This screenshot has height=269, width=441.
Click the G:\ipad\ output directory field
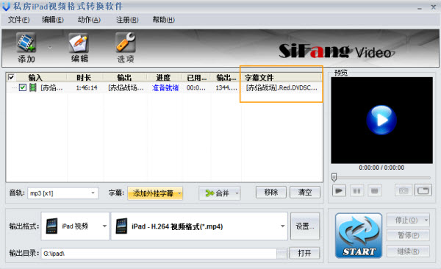point(159,254)
